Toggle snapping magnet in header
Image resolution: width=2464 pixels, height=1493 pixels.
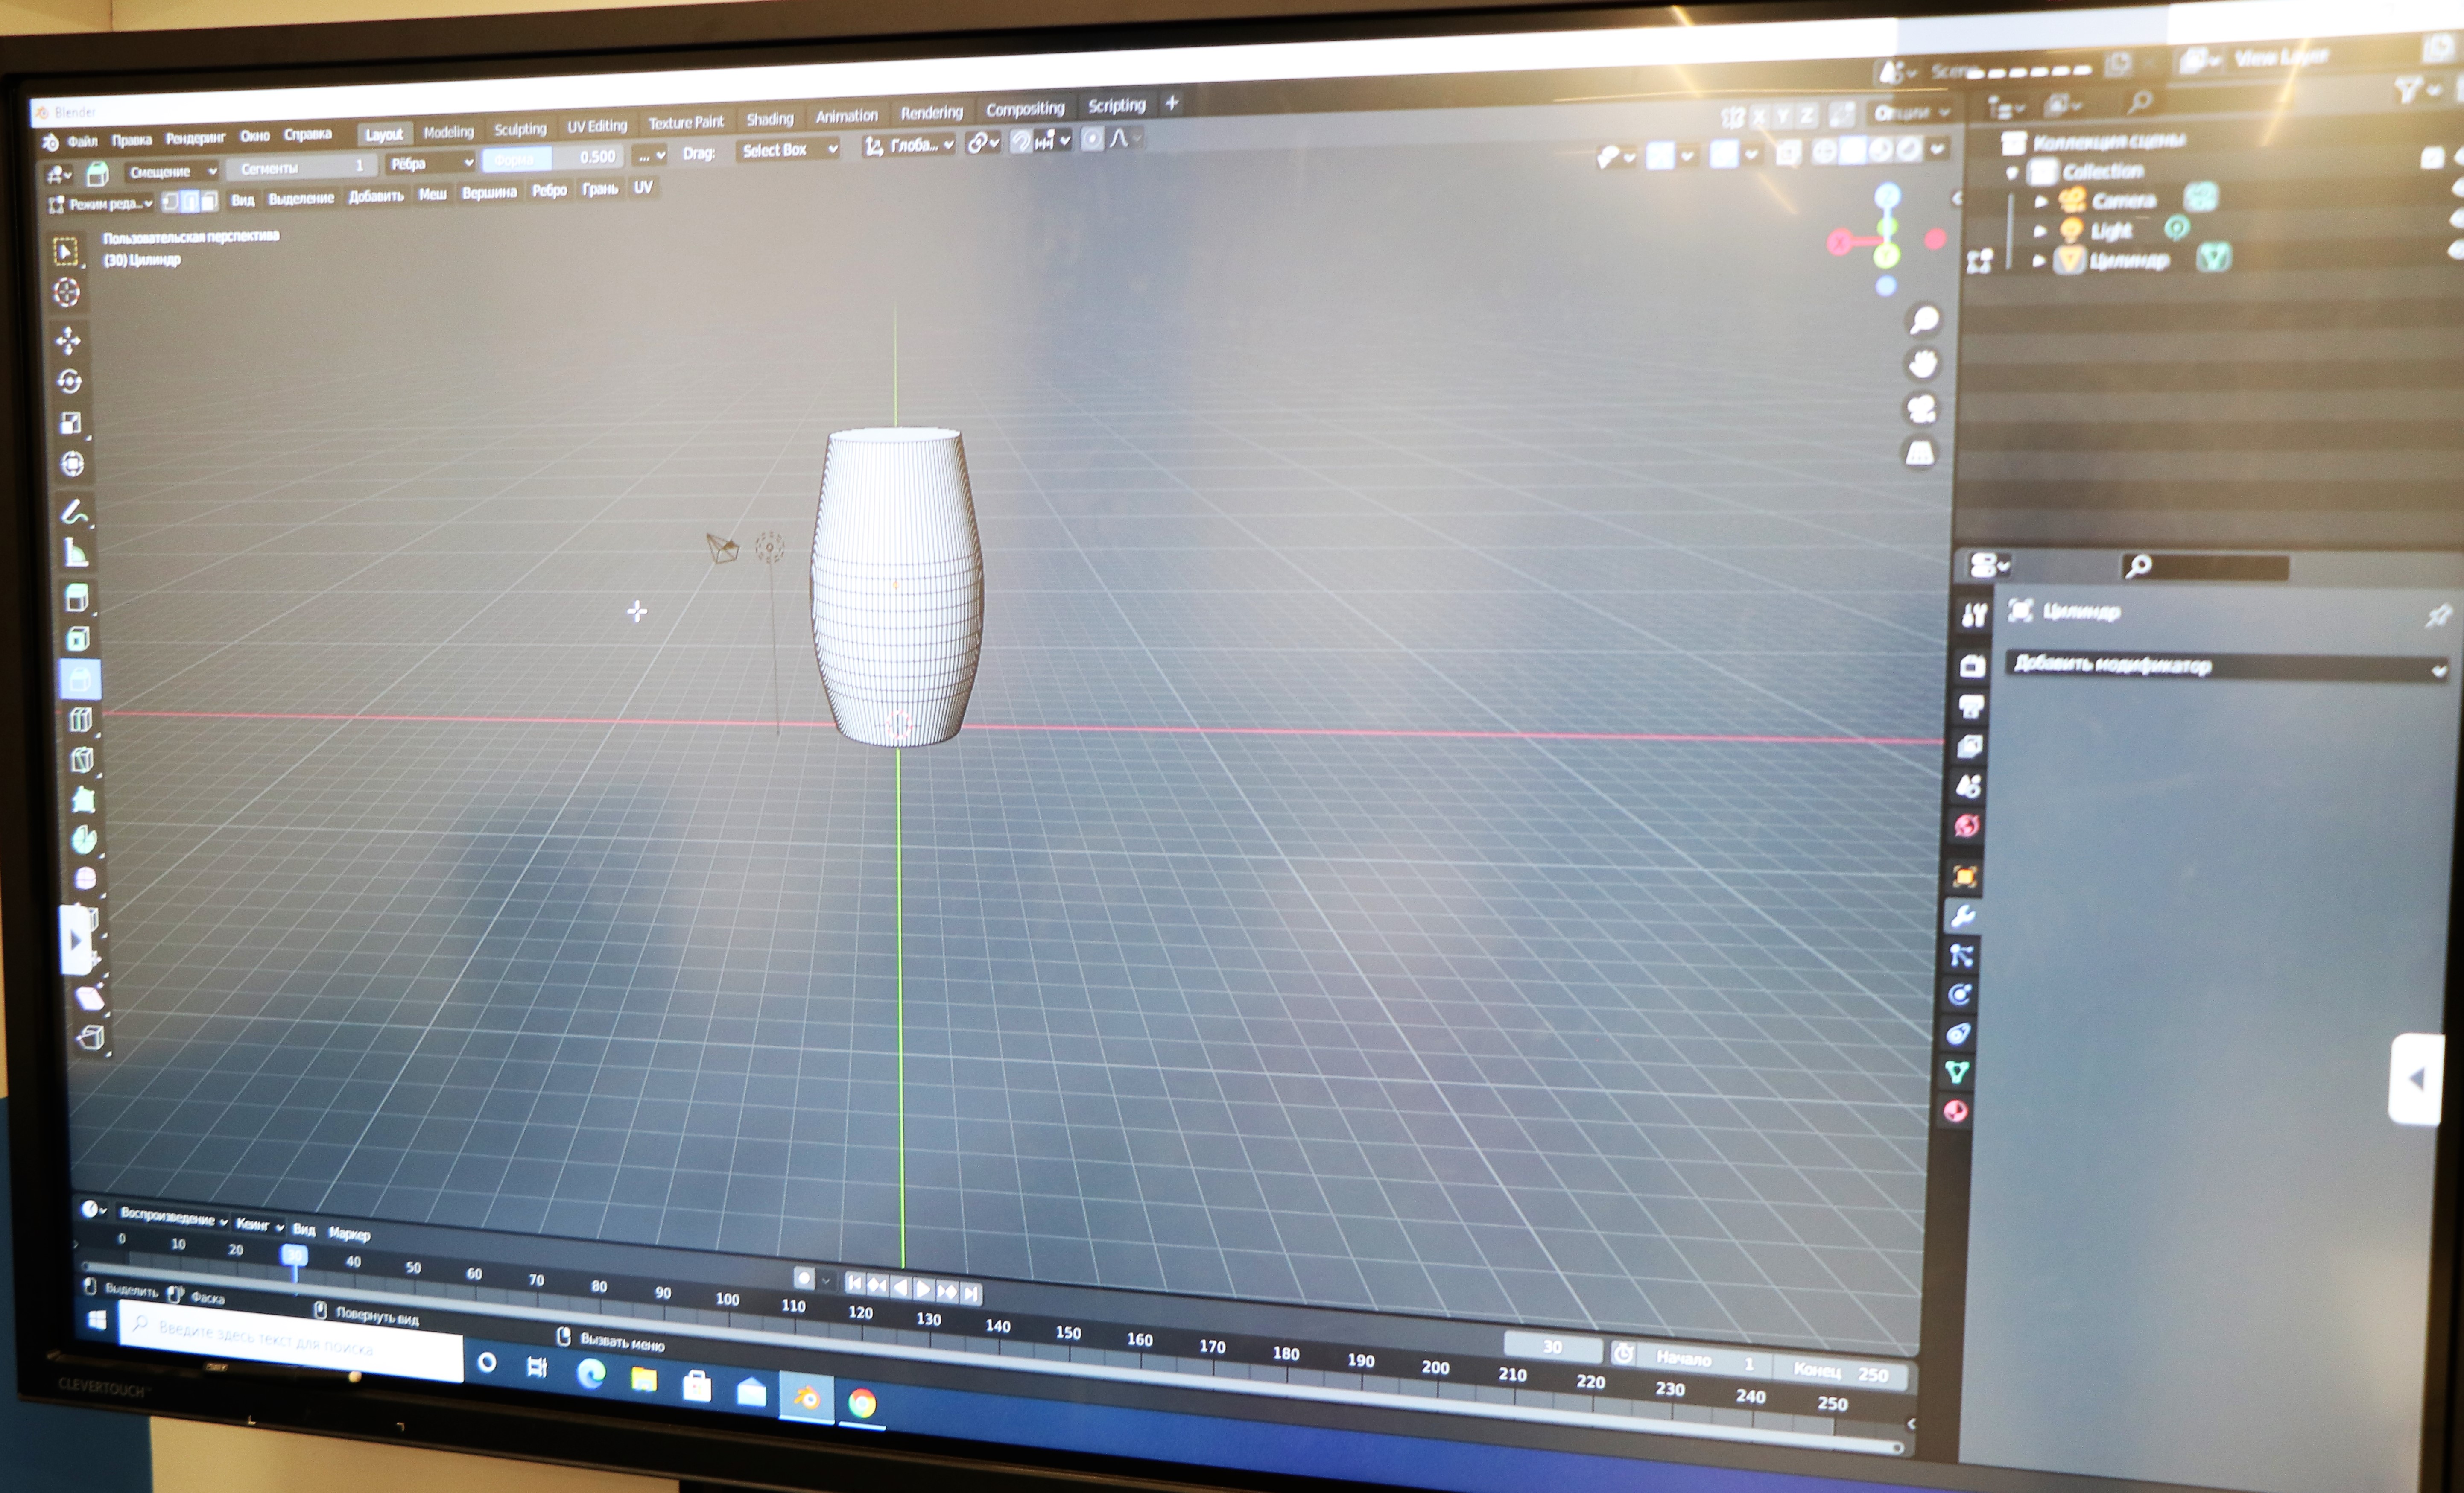(1020, 141)
